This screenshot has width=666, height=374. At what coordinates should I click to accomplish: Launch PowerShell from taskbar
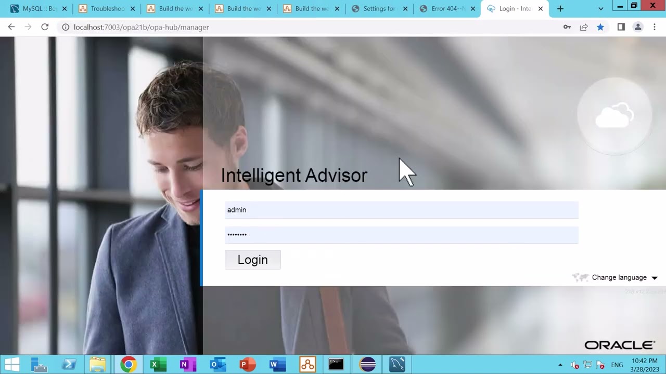tap(69, 365)
